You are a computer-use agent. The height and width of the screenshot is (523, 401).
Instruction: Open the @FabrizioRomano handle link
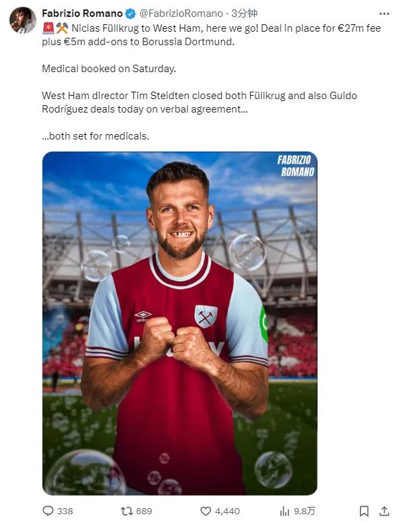181,13
